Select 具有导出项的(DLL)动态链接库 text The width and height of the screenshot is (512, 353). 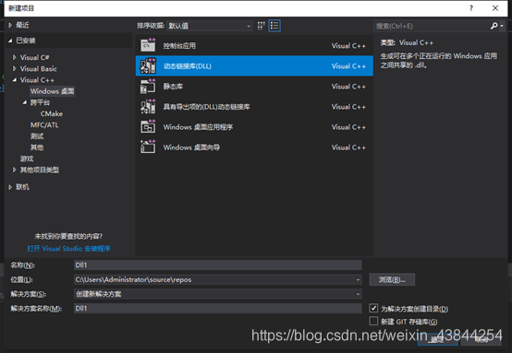pyautogui.click(x=206, y=107)
